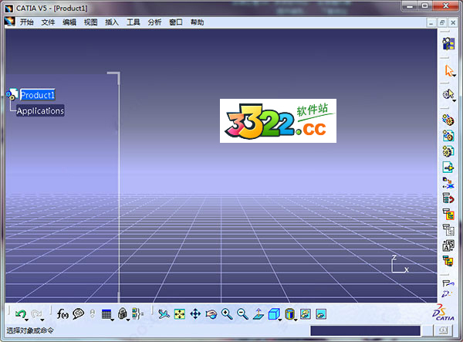Viewport: 463px width, 342px height.
Task: Activate the orange Select arrow tool
Action: (x=448, y=71)
